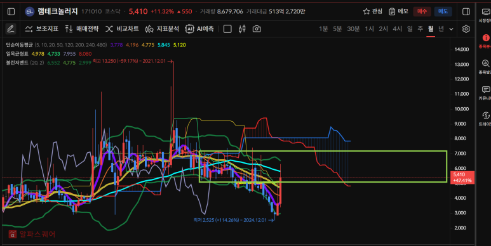Capture chart with camera icon

tap(257, 29)
